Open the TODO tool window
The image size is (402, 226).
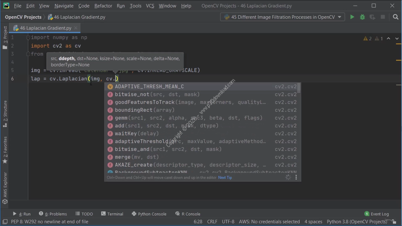(84, 214)
